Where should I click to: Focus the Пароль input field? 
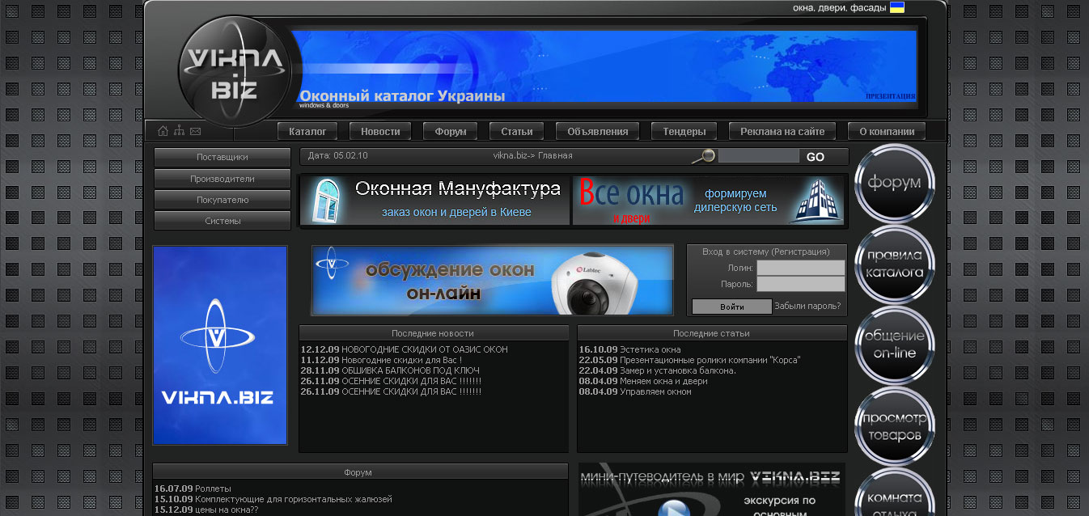tap(801, 284)
